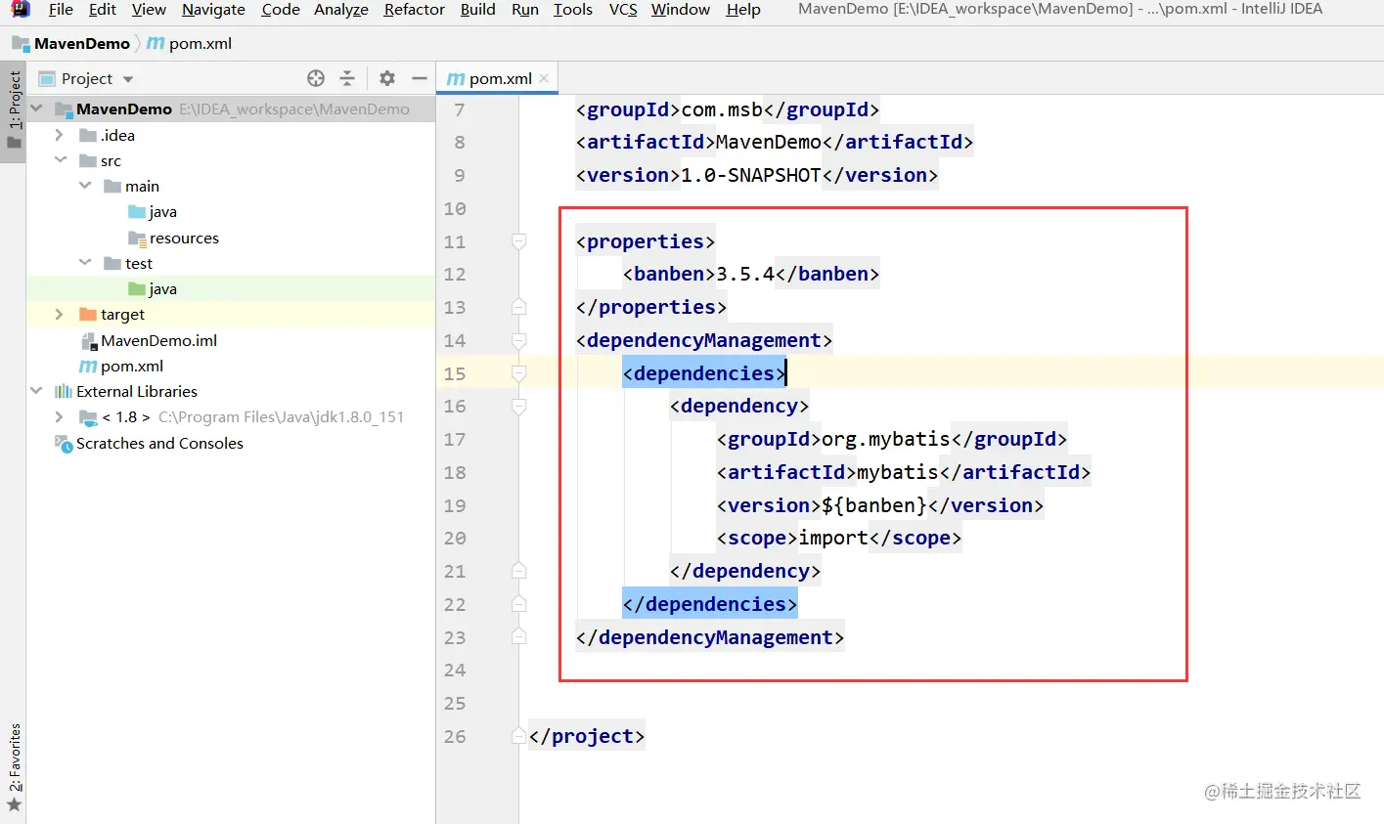Click the Scratches and Consoles icon
This screenshot has width=1384, height=824.
coord(64,443)
